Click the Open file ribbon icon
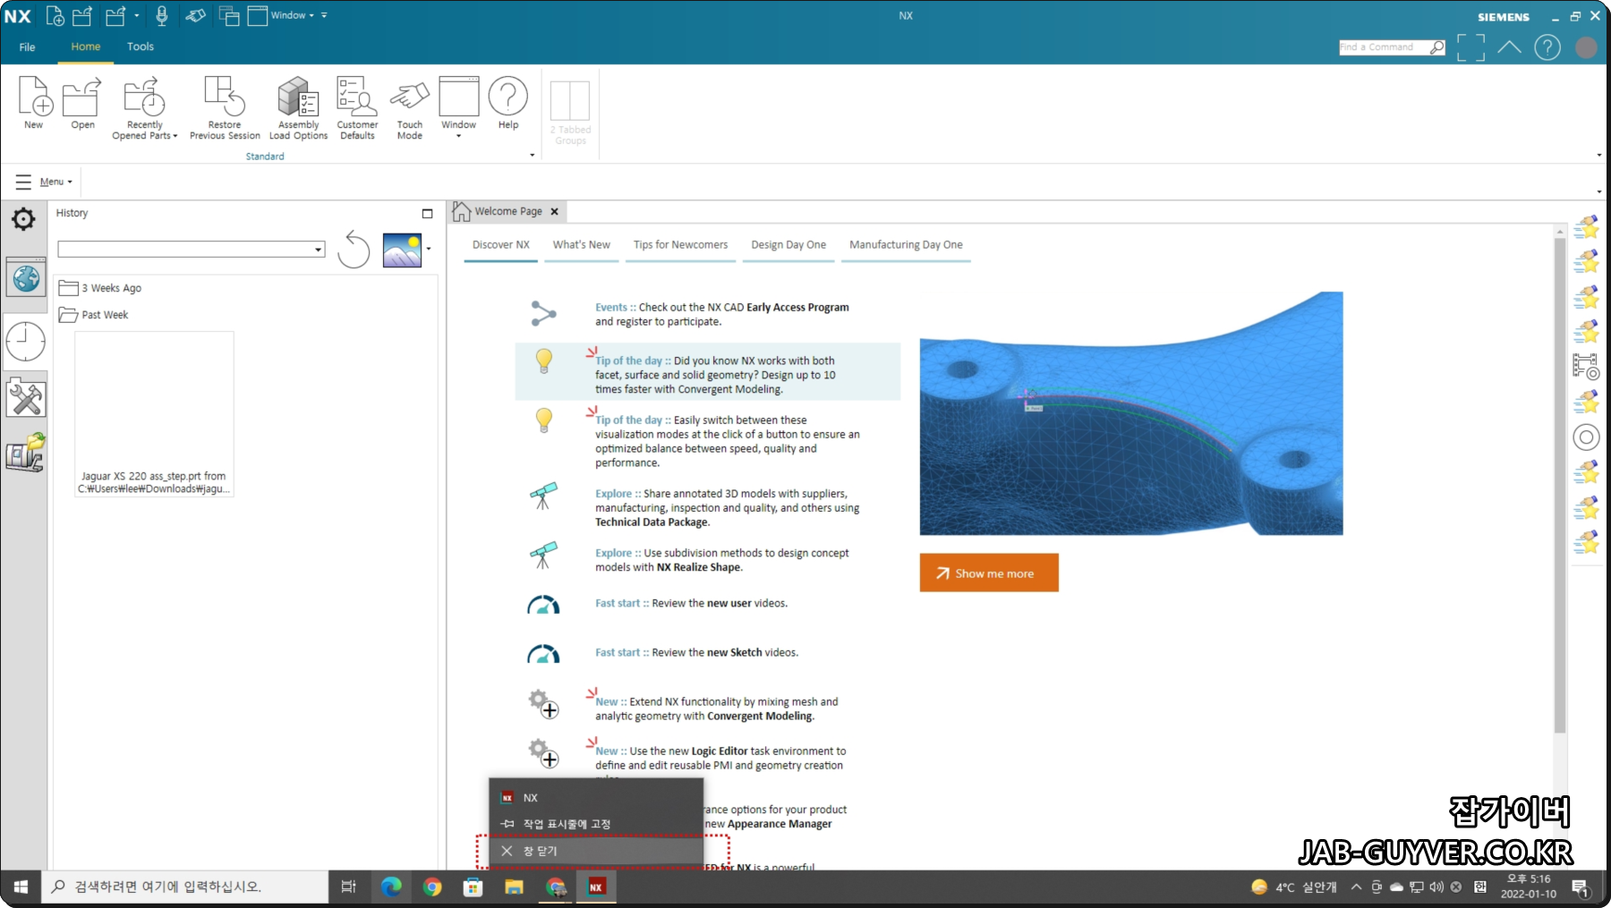The height and width of the screenshot is (908, 1611). pos(82,104)
